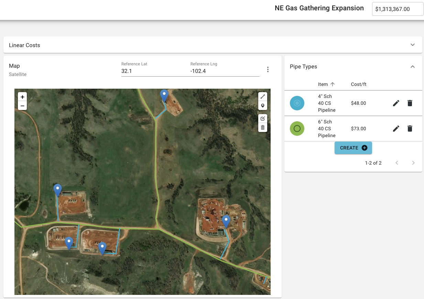This screenshot has width=424, height=299.
Task: Delete the 6" Sch 40 CS Pipeline row
Action: coord(410,129)
